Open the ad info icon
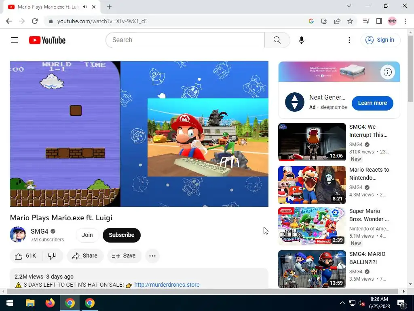 387,72
